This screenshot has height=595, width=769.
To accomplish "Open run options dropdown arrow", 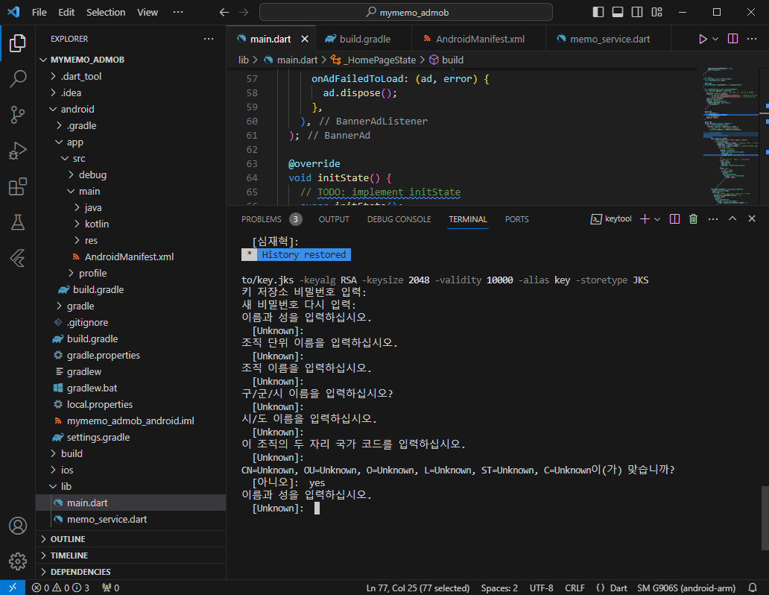I will tap(715, 39).
